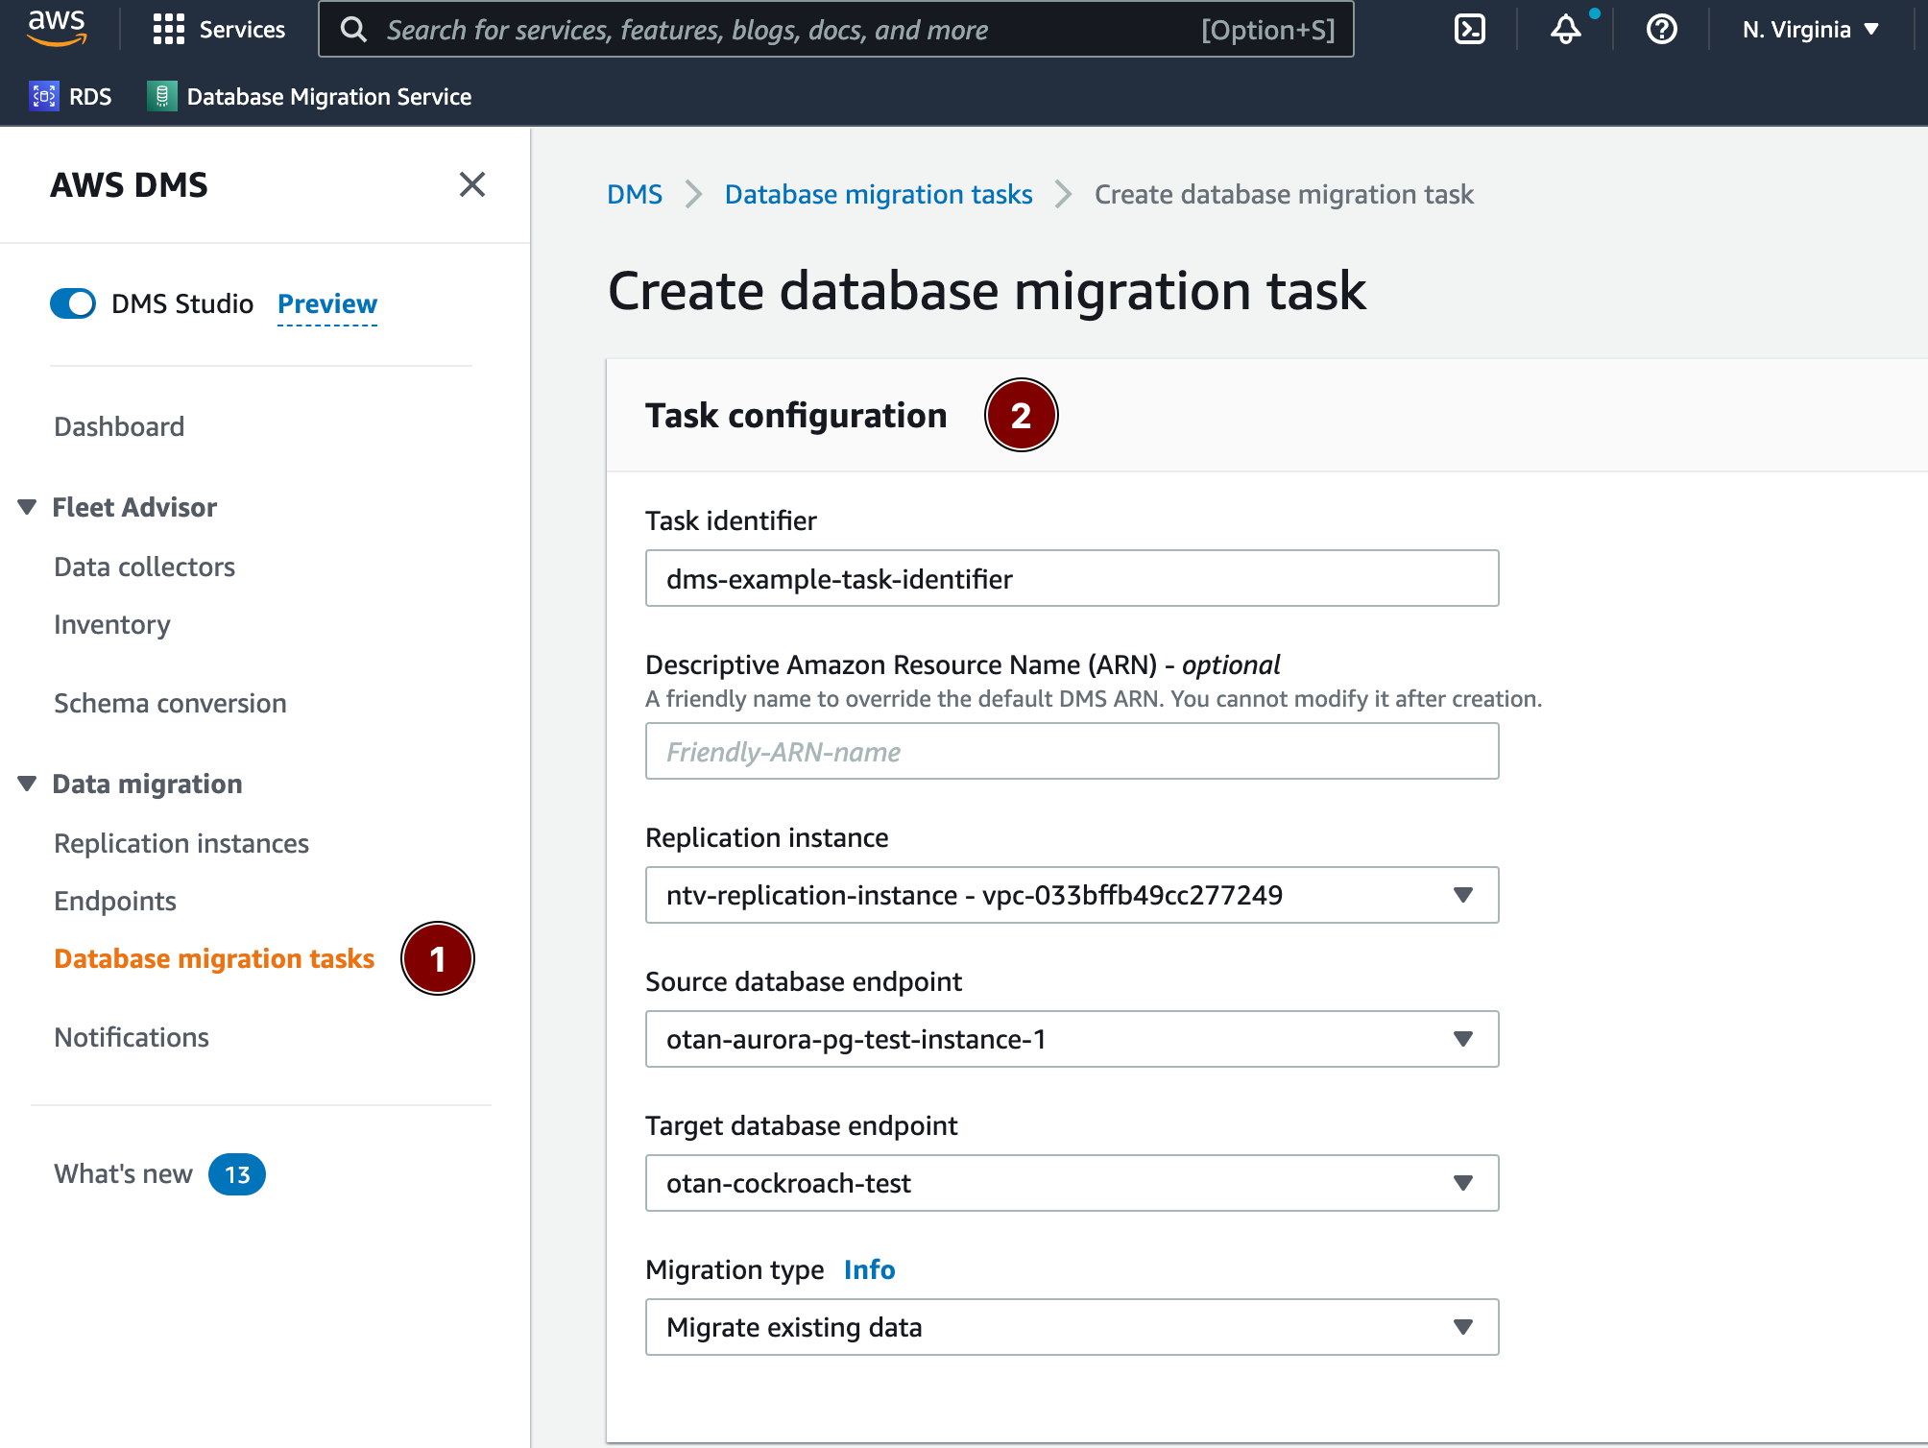Viewport: 1928px width, 1448px height.
Task: Open Inventory in the sidebar
Action: [112, 624]
